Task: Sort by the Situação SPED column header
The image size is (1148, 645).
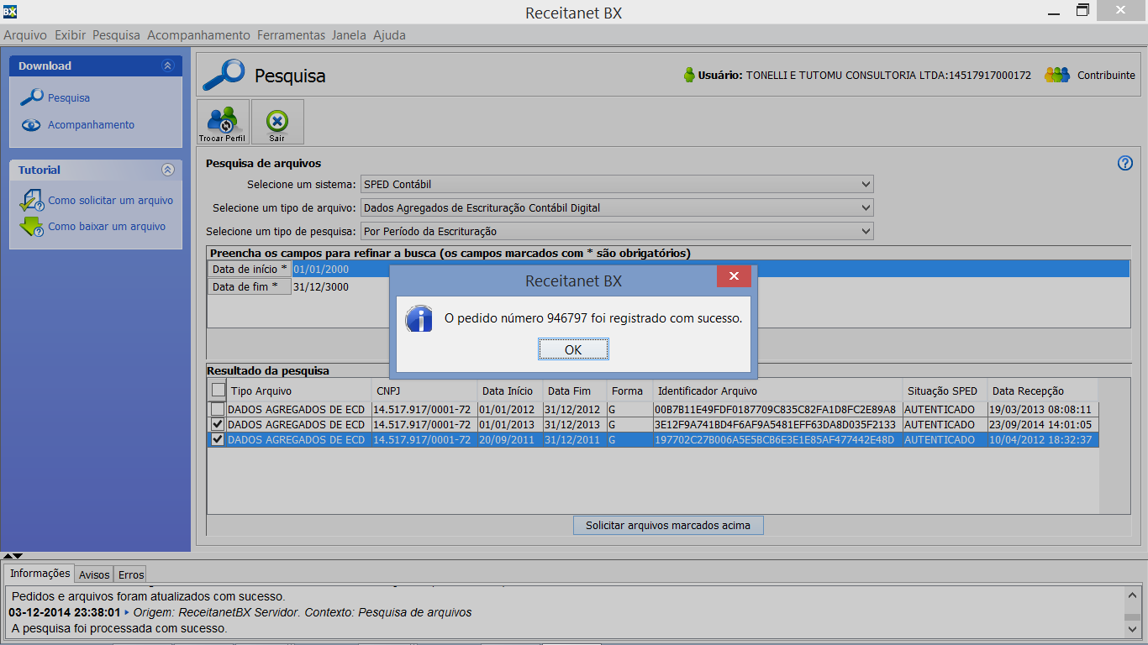Action: click(945, 391)
